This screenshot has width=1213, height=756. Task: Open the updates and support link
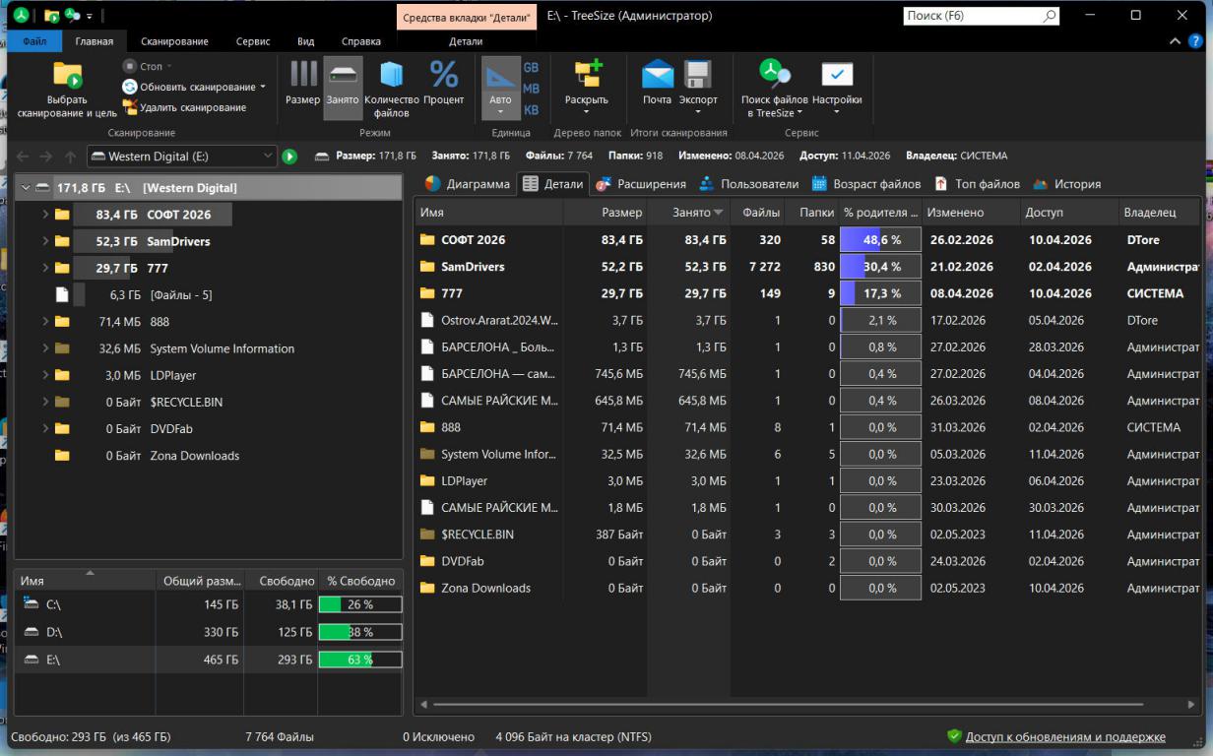click(1064, 736)
